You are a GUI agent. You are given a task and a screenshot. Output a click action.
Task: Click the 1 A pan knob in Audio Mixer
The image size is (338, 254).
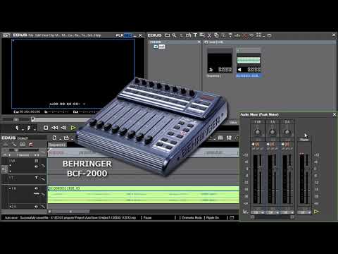pyautogui.click(x=273, y=132)
